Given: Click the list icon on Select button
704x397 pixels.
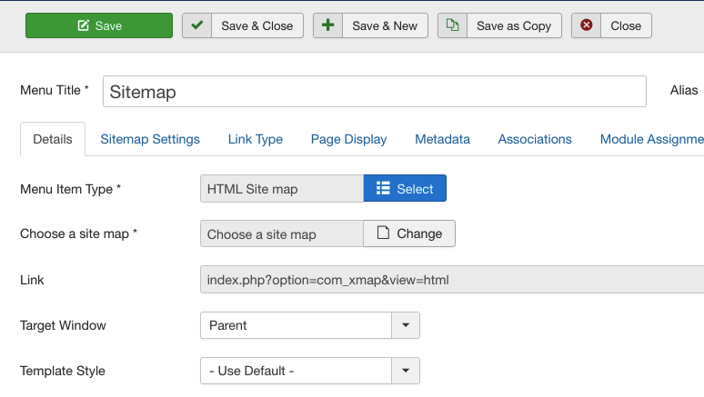Looking at the screenshot, I should pyautogui.click(x=384, y=189).
